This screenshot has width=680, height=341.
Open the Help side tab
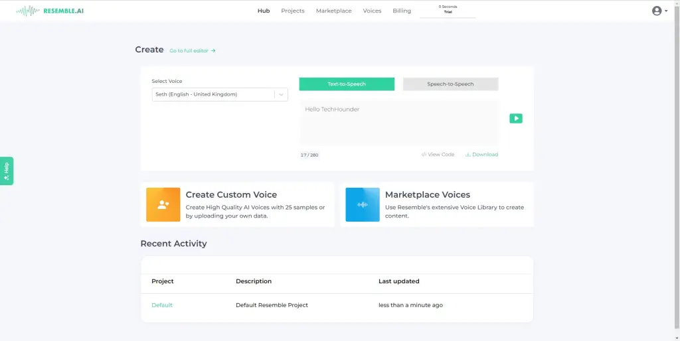pos(7,170)
